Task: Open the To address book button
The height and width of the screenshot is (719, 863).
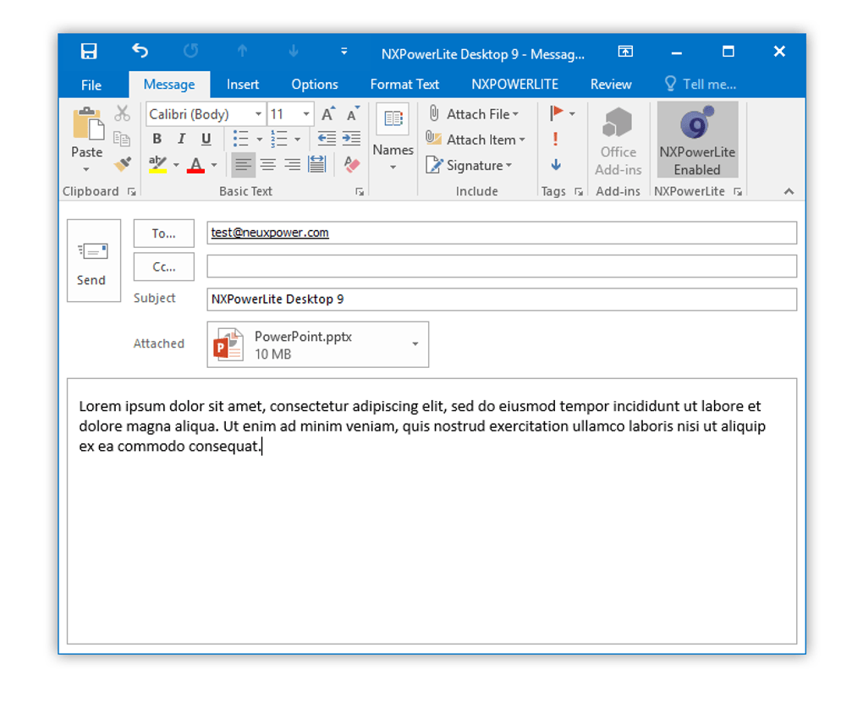Action: tap(164, 233)
